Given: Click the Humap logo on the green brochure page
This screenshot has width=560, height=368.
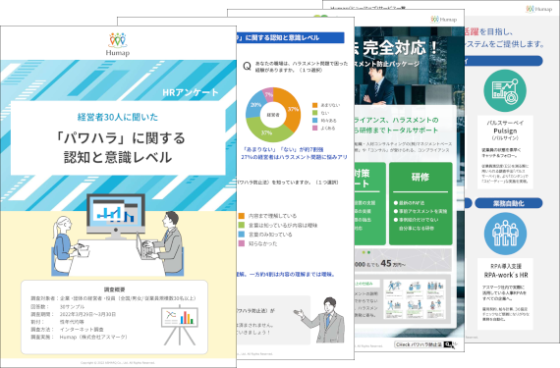Looking at the screenshot, I should pos(443,20).
